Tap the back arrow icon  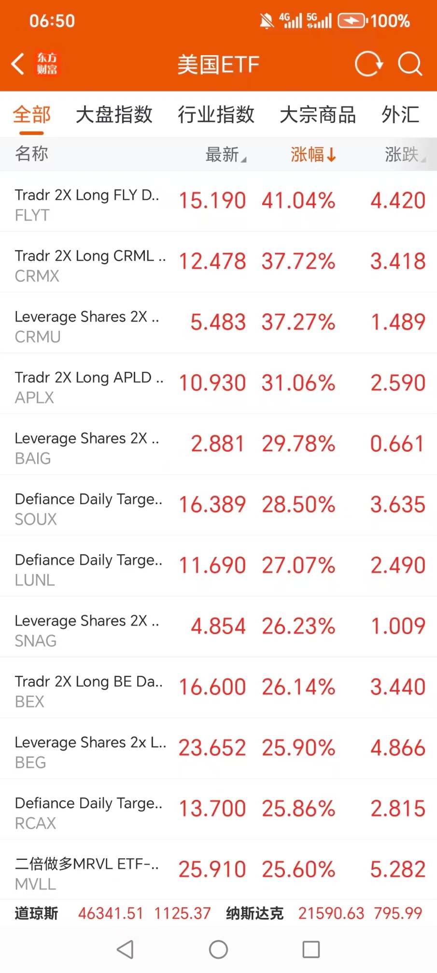(18, 64)
